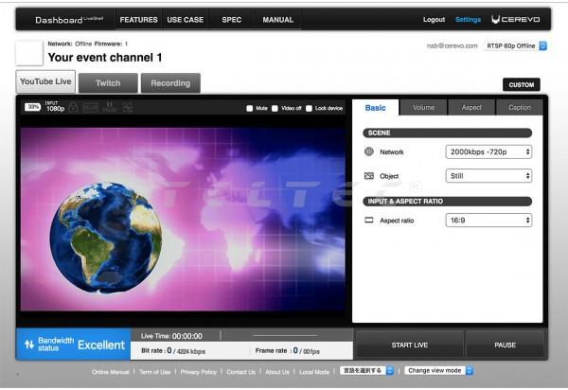The height and width of the screenshot is (390, 568).
Task: Click the Dashboard LiveShell logo
Action: click(x=67, y=19)
